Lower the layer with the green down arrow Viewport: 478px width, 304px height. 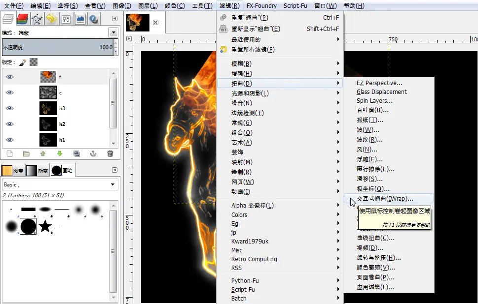point(60,153)
